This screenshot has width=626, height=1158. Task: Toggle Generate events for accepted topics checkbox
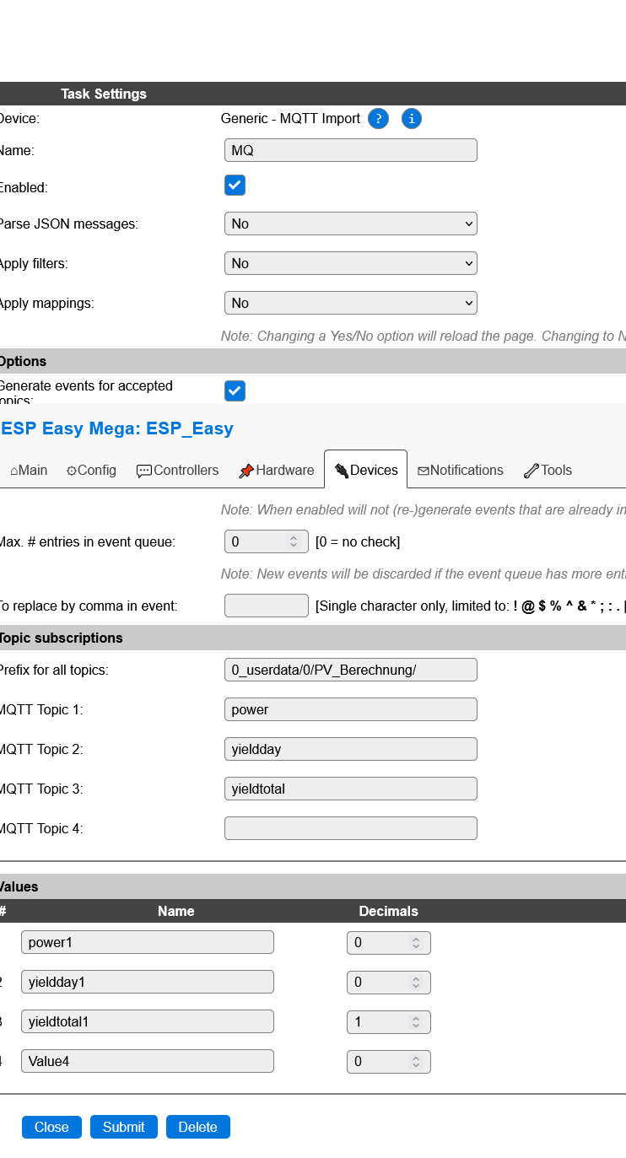pos(235,390)
